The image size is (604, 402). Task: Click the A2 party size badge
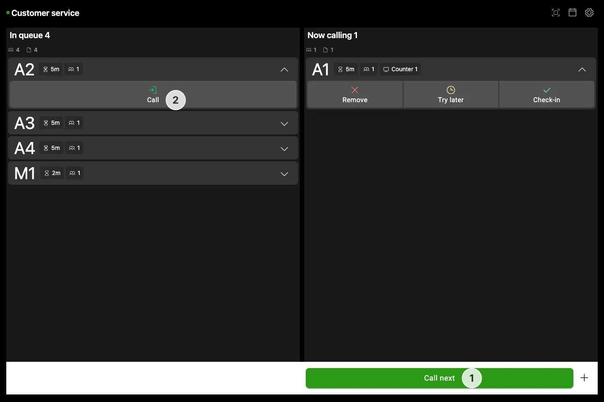pyautogui.click(x=73, y=69)
